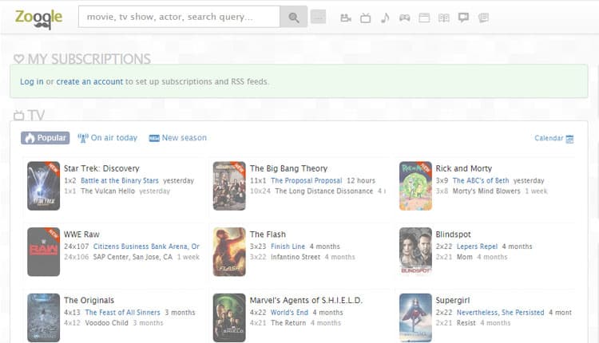Open The Big Bang Theory show title
The width and height of the screenshot is (599, 343).
coord(288,168)
